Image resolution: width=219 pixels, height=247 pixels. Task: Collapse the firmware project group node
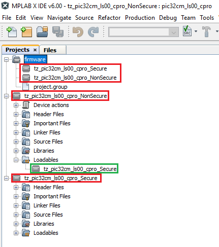6,59
